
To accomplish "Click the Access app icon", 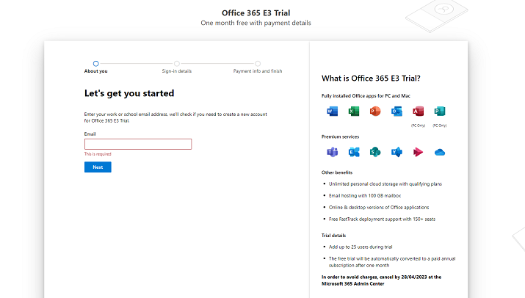I will 419,111.
